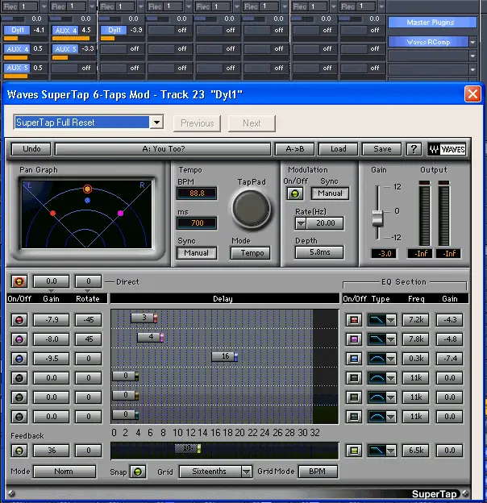Image resolution: width=487 pixels, height=503 pixels.
Task: Click the tap 3 delay marker labeled 16
Action: pos(225,356)
